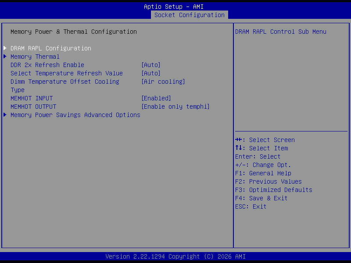Viewport: 351px width, 263px height.
Task: Change the [Enable only temphi] value
Action: 175,107
